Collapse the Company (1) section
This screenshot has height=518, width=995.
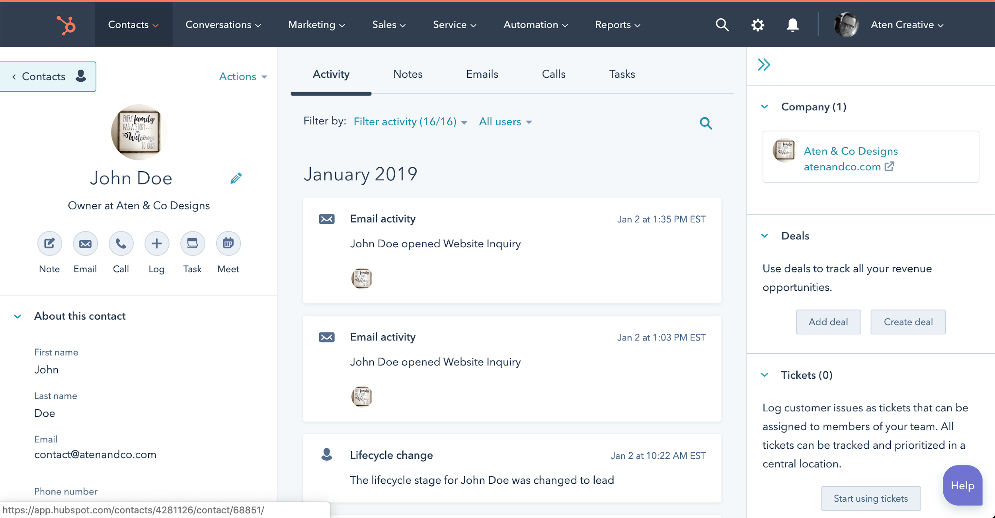tap(765, 107)
